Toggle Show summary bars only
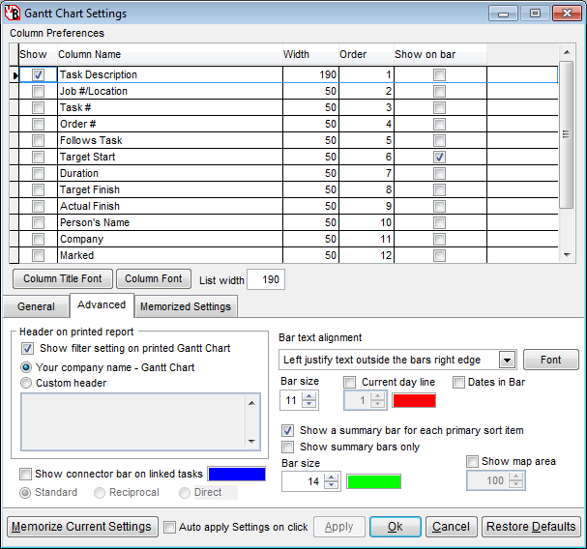The height and width of the screenshot is (549, 587). click(288, 447)
